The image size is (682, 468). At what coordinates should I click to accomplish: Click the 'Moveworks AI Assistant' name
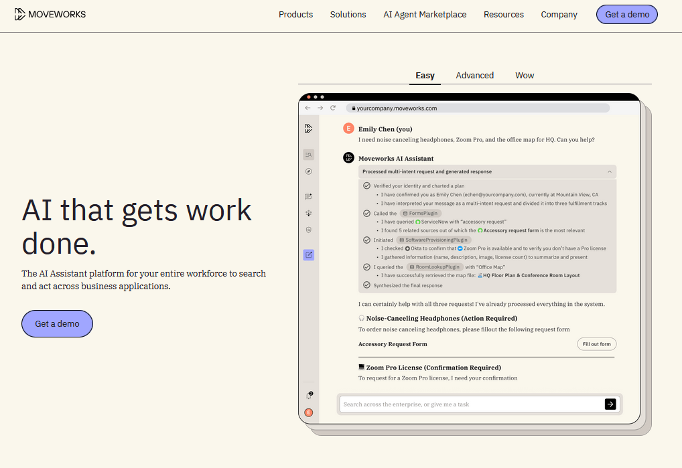(x=396, y=159)
